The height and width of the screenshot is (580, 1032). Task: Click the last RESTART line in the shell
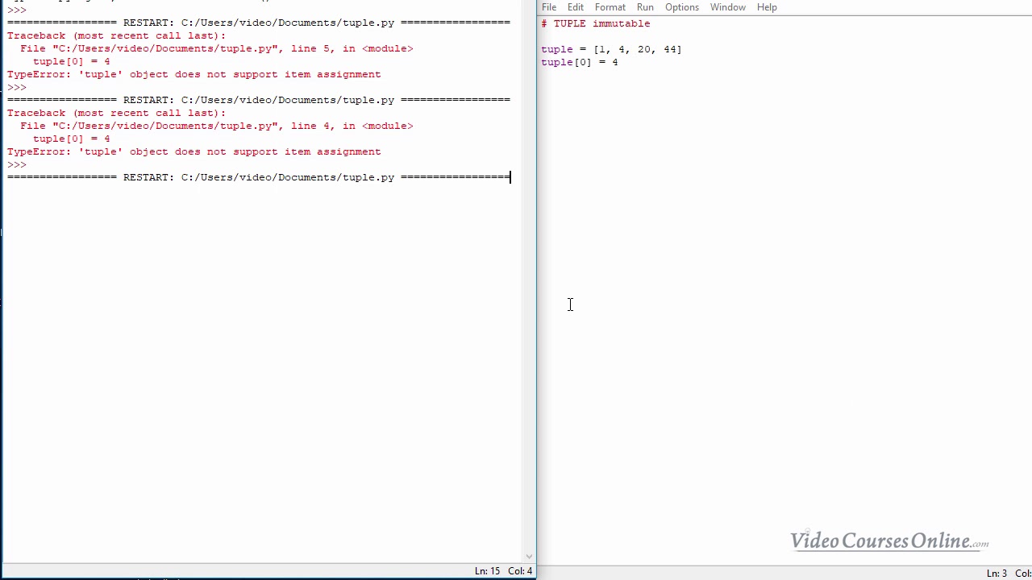click(259, 177)
